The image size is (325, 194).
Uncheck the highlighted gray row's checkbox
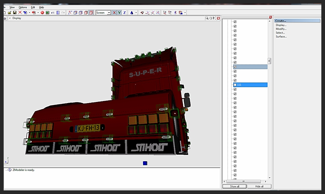pyautogui.click(x=235, y=67)
